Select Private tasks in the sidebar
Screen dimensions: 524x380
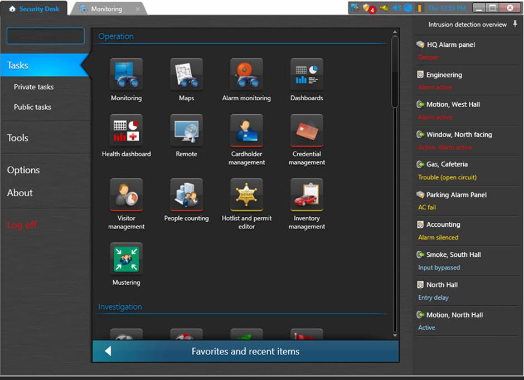point(33,87)
